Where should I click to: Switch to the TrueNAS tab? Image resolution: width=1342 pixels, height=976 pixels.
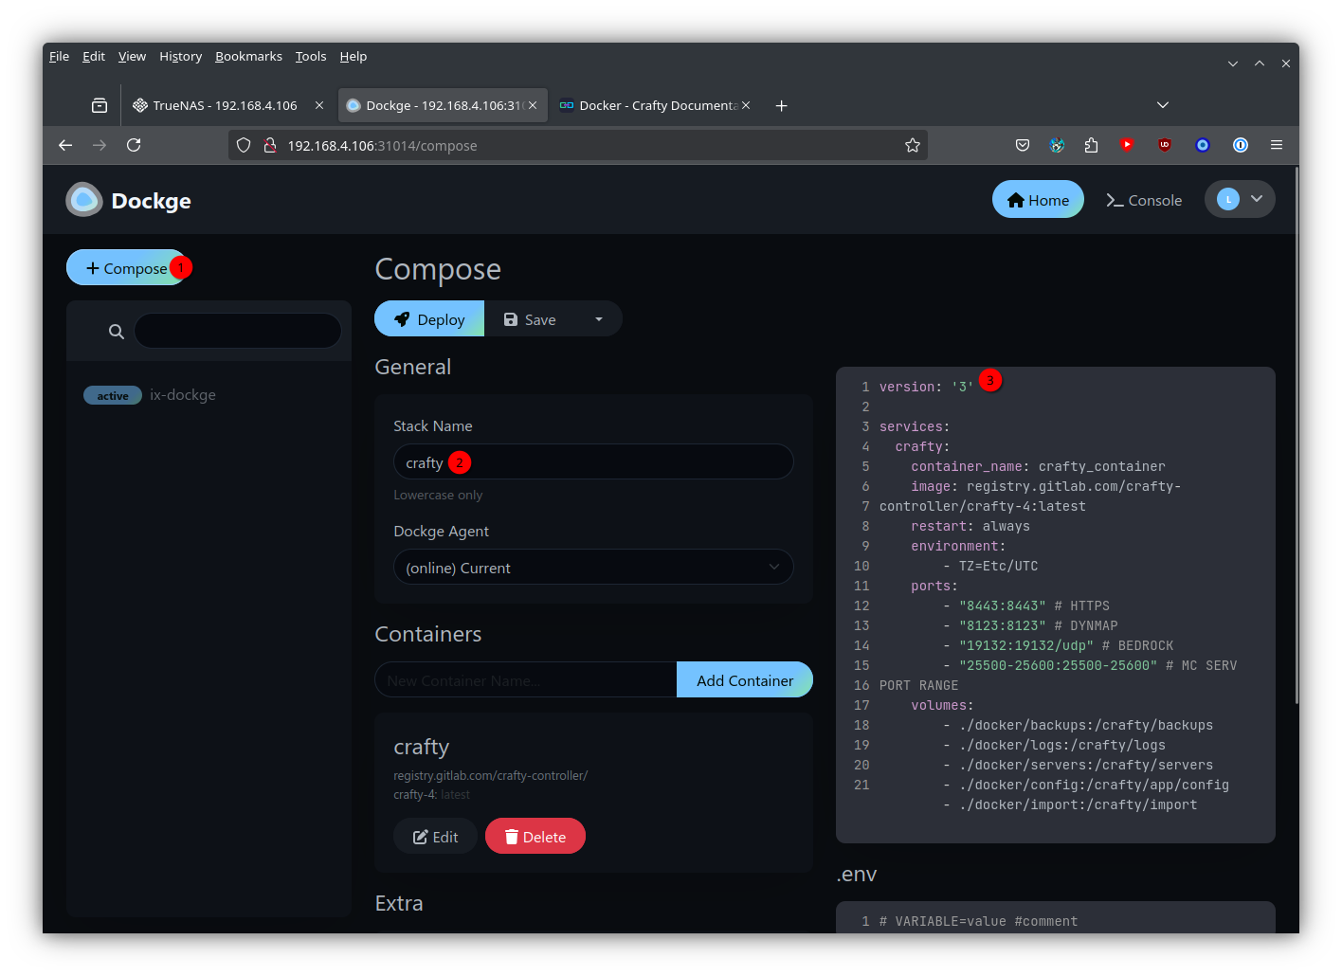(x=225, y=105)
